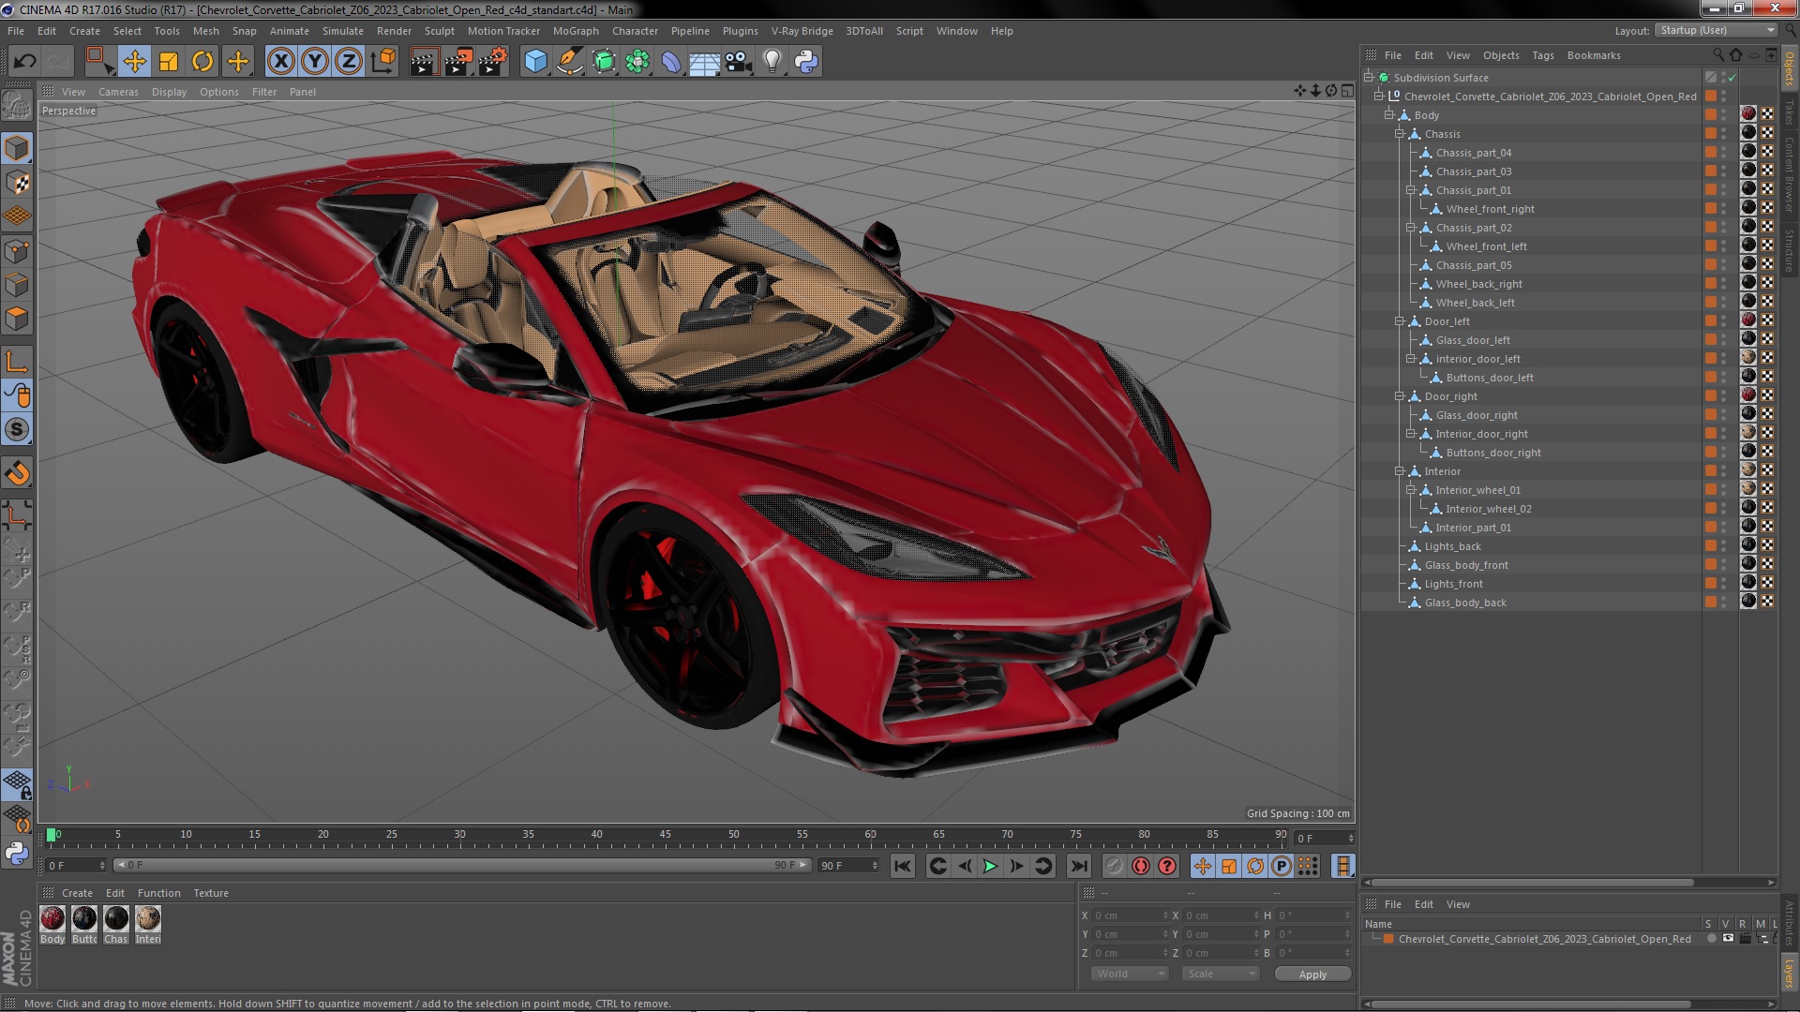
Task: Toggle Subdivision Surface enable checkmark
Action: click(x=1732, y=78)
